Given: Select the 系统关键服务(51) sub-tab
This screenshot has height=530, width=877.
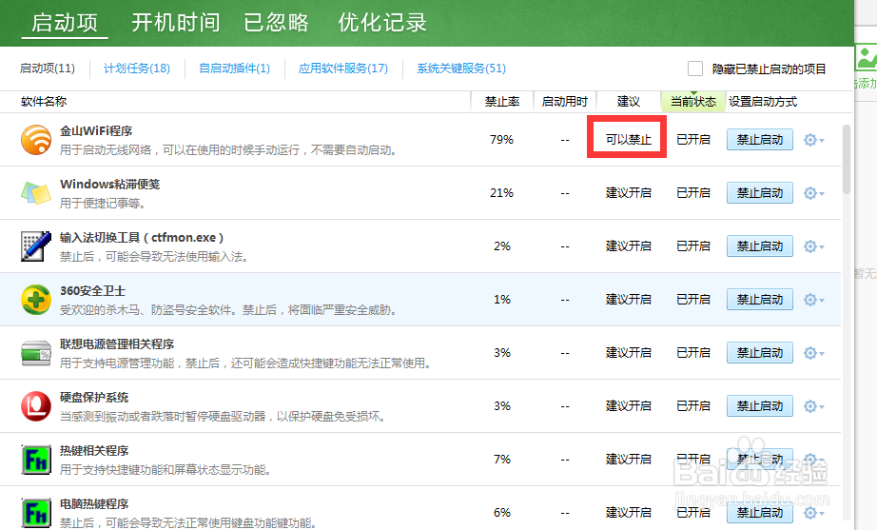Looking at the screenshot, I should point(461,69).
